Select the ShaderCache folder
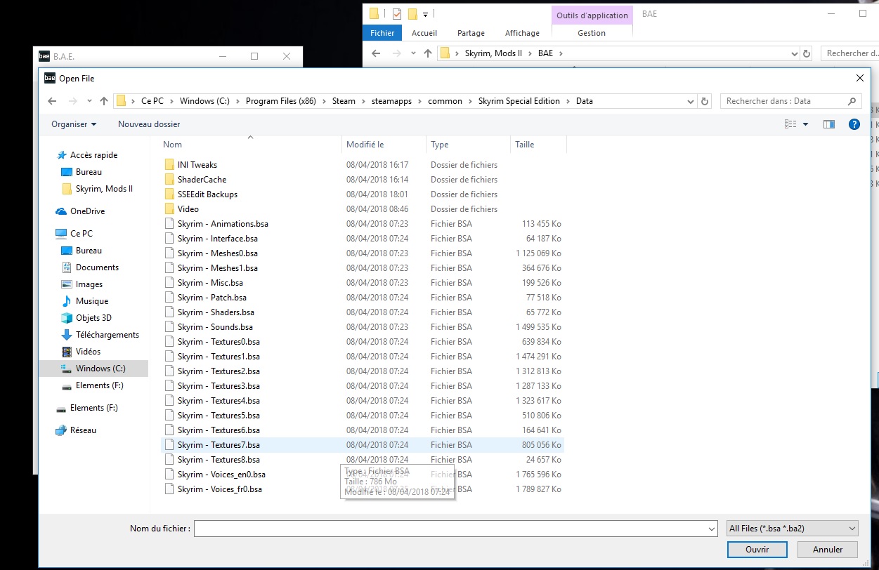 click(x=202, y=180)
